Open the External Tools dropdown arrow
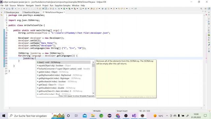This screenshot has width=211, height=119. point(77,9)
